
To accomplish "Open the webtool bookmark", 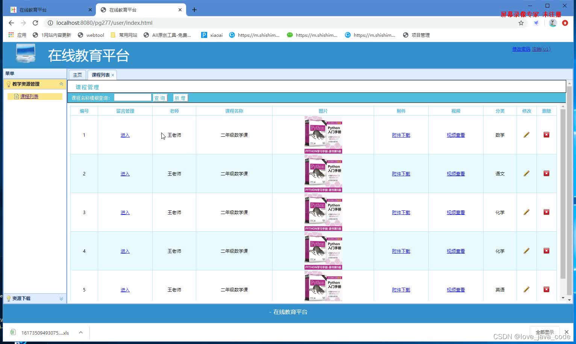I will tap(91, 35).
